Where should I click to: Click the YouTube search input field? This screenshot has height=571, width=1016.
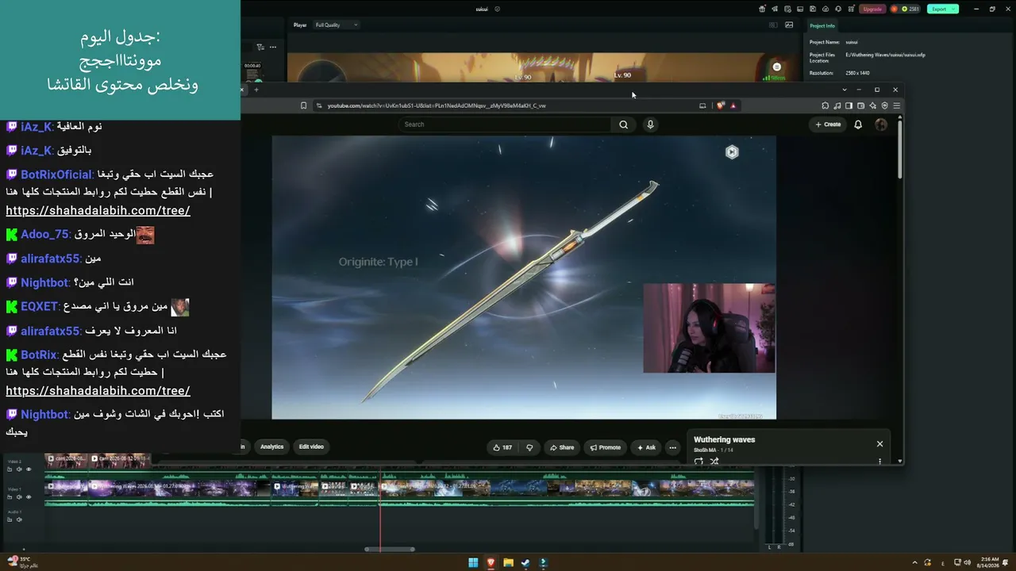click(x=504, y=125)
